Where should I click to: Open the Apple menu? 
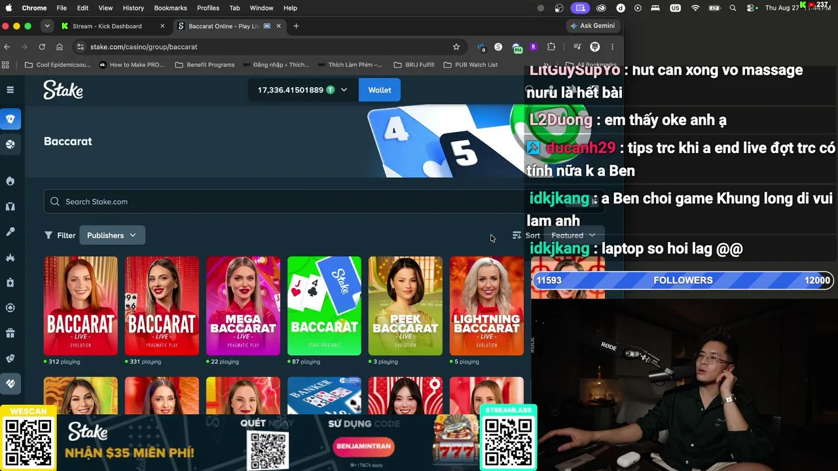coord(9,8)
